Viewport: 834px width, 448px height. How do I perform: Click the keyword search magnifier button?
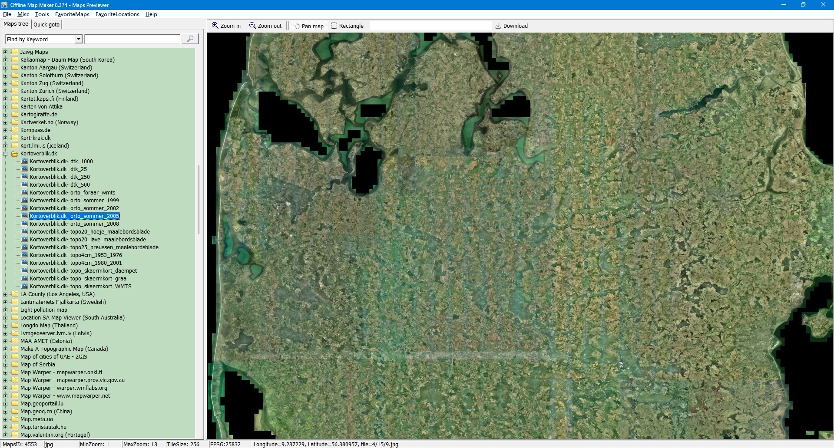(190, 39)
